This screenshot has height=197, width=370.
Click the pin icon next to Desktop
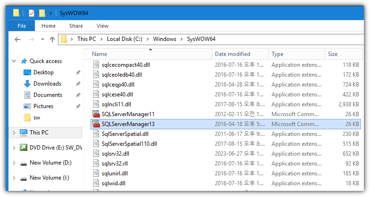[x=78, y=72]
